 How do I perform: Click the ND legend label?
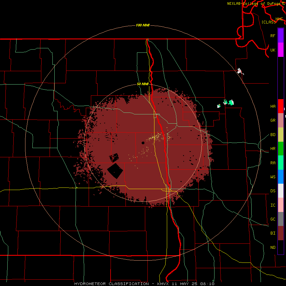[x=273, y=247]
